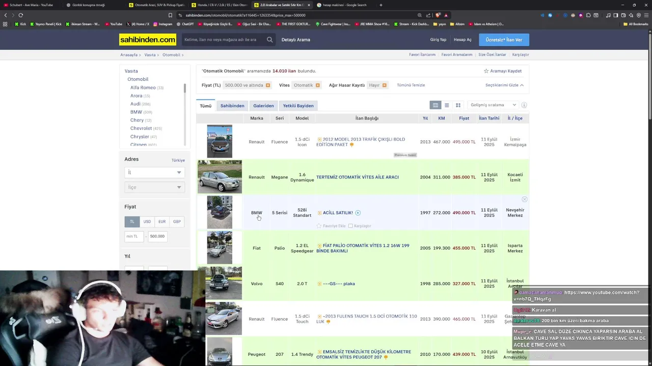
Task: Click Türkiye link in Adres section
Action: [178, 160]
